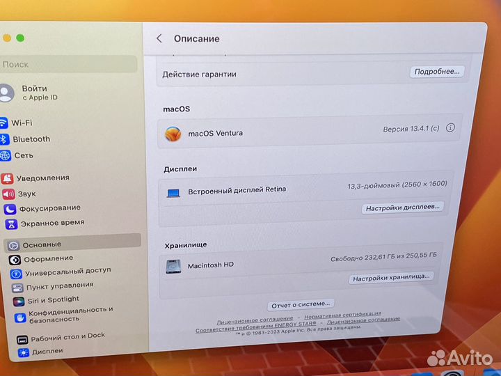Select the Звук speaker icon
501x376 pixels.
8,194
